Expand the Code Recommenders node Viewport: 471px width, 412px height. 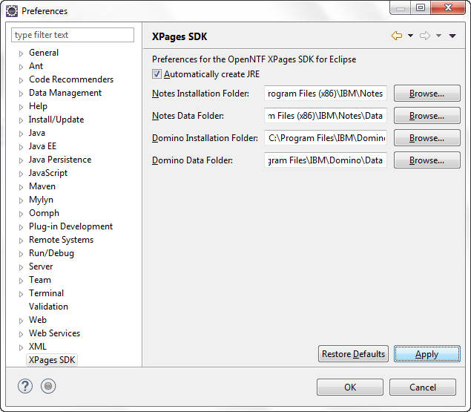click(21, 80)
